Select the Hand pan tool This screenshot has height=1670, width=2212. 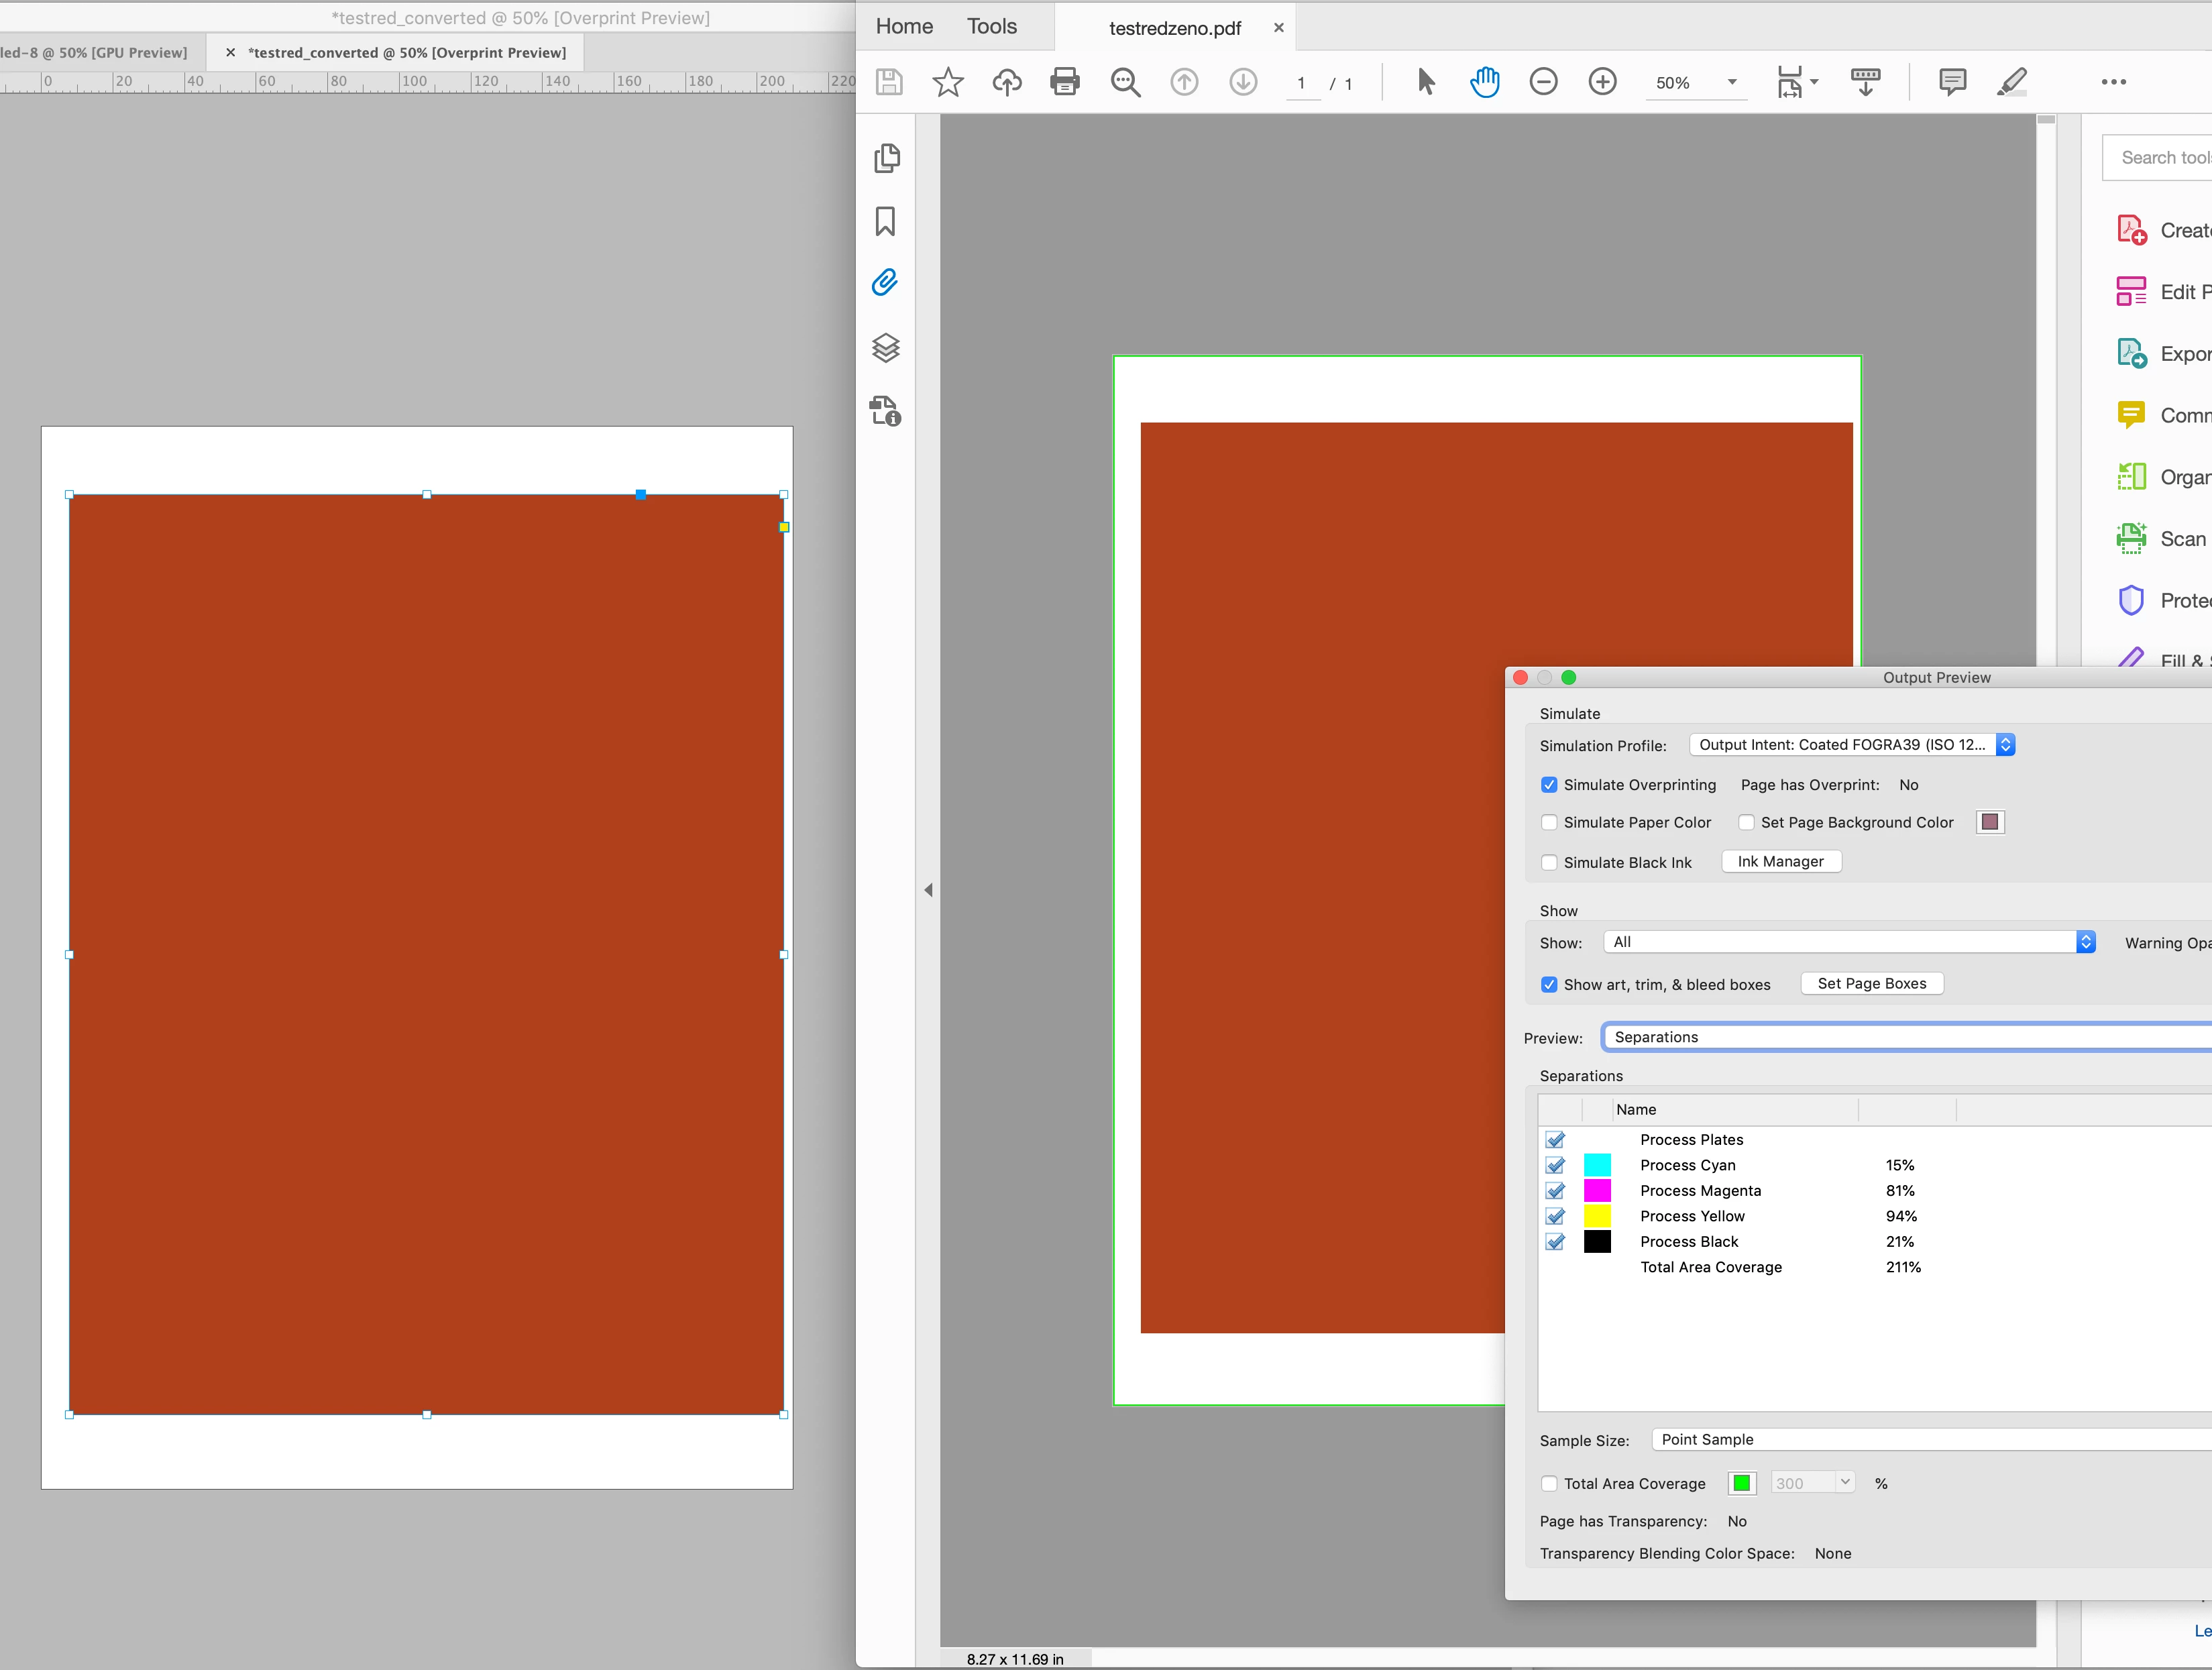click(1484, 82)
